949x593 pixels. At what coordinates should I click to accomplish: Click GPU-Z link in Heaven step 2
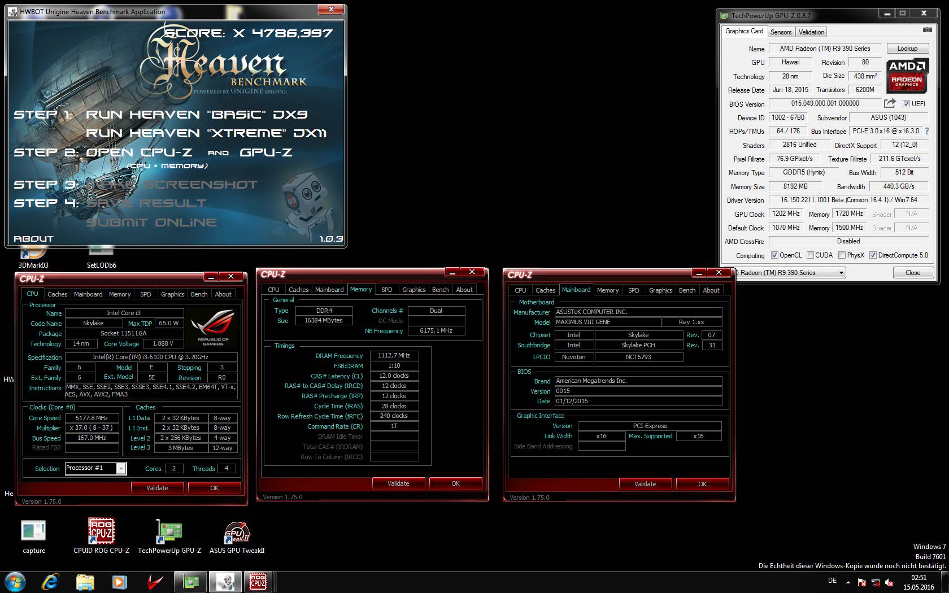(x=266, y=152)
